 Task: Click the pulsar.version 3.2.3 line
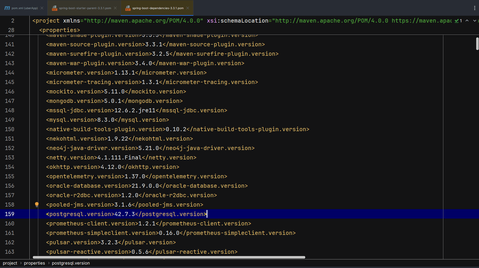coord(111,242)
